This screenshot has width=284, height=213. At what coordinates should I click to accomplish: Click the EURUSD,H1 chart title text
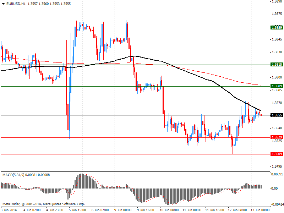16,4
